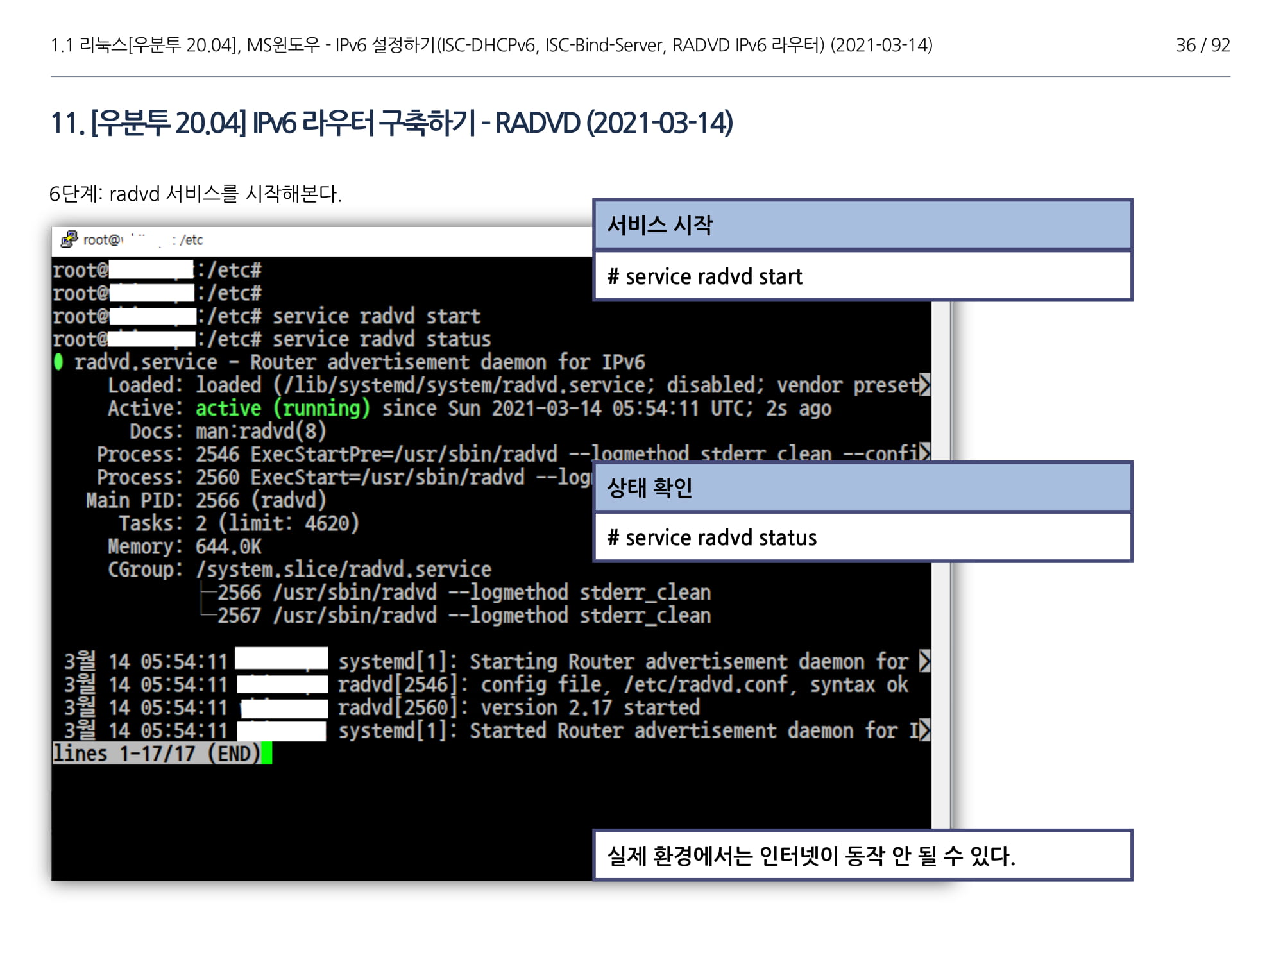Click the 'lines 1-17/17 (END)' pager status

coord(156,754)
